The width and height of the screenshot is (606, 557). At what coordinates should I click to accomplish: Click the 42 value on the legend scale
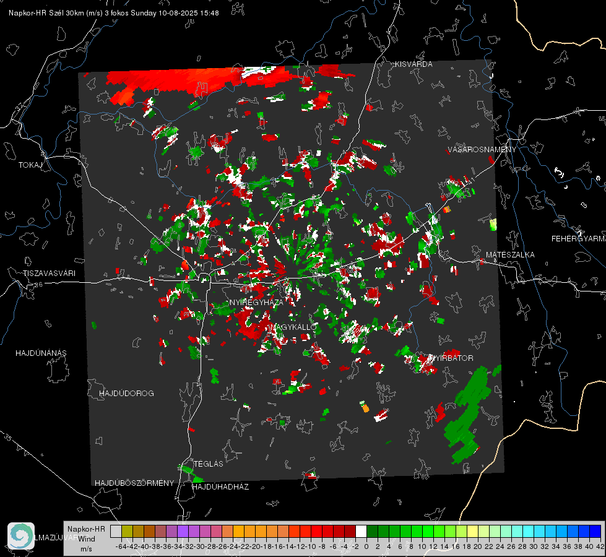click(600, 546)
